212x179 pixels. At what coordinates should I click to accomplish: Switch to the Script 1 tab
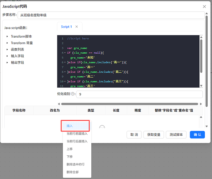[66, 26]
